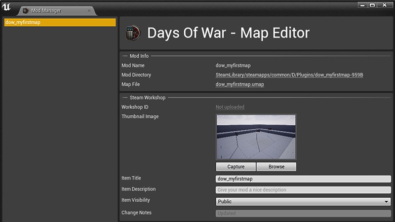
Task: Click the Change Notes label
Action: pyautogui.click(x=136, y=213)
